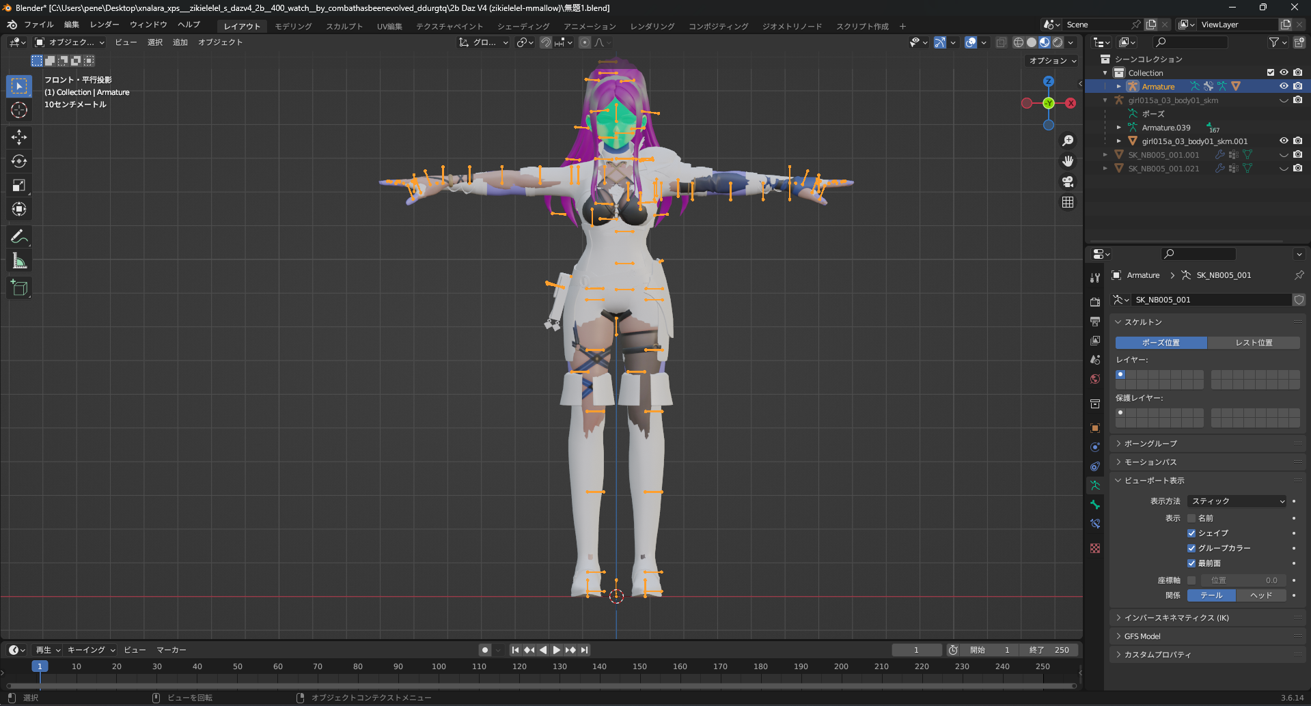The image size is (1311, 706).
Task: Click the 開始 1 start frame field
Action: [990, 650]
